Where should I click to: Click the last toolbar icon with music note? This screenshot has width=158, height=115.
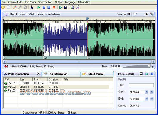point(78,7)
